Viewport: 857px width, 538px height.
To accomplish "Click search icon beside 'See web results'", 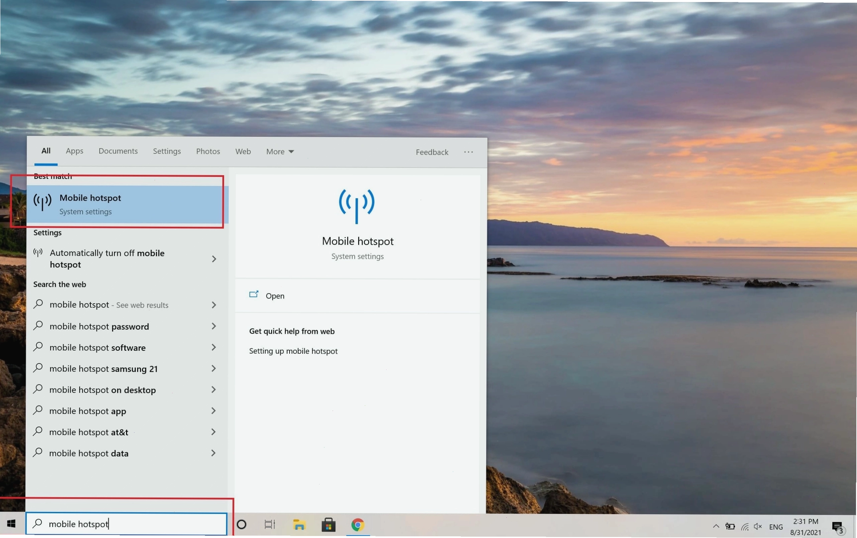I will (38, 304).
